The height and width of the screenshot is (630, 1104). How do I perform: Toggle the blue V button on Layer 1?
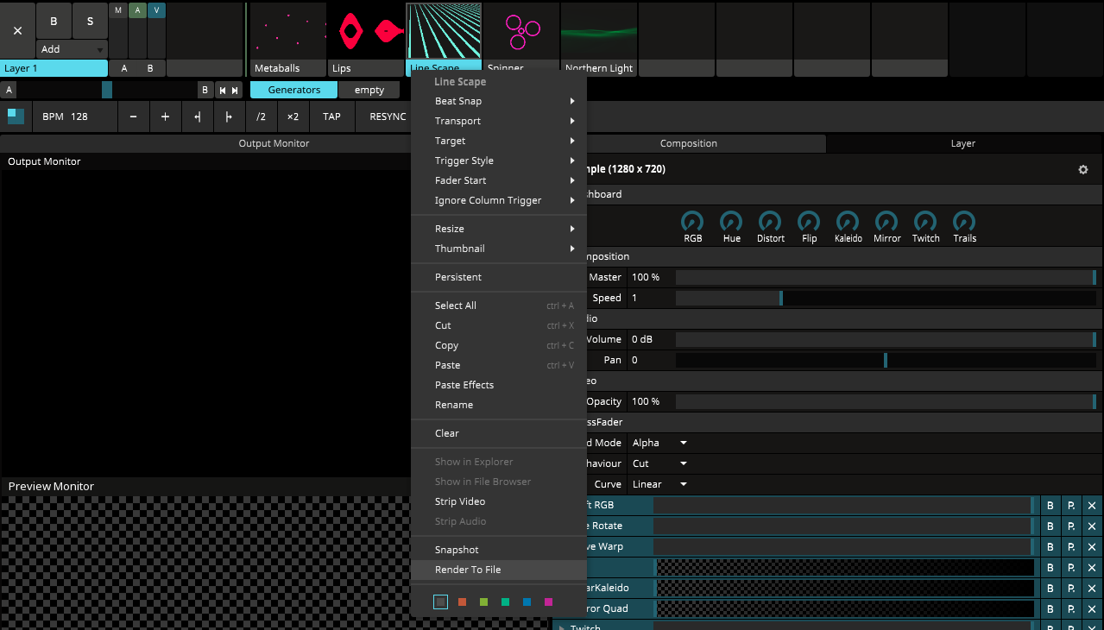coord(156,10)
